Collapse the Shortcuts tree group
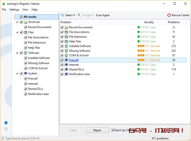Viewport: 191px width, 141px height. 17,22
